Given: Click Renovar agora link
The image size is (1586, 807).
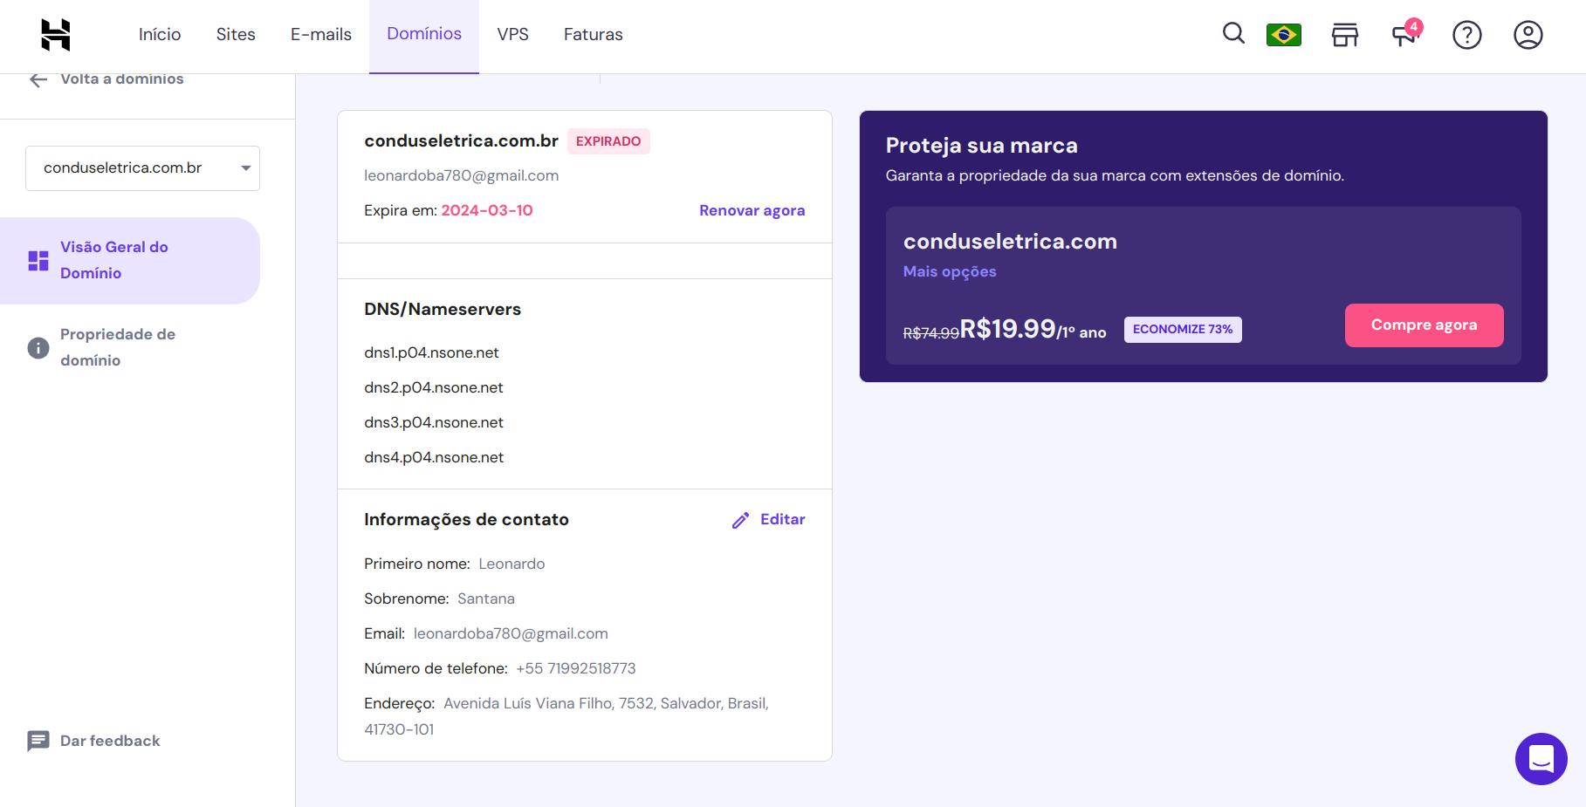Looking at the screenshot, I should point(752,211).
